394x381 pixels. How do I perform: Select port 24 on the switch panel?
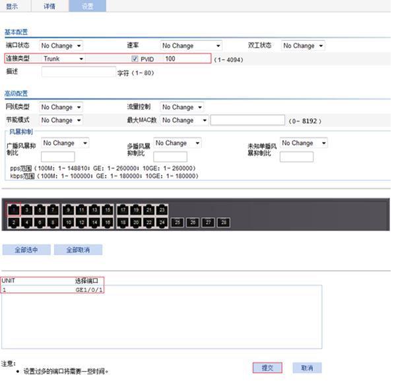point(162,223)
